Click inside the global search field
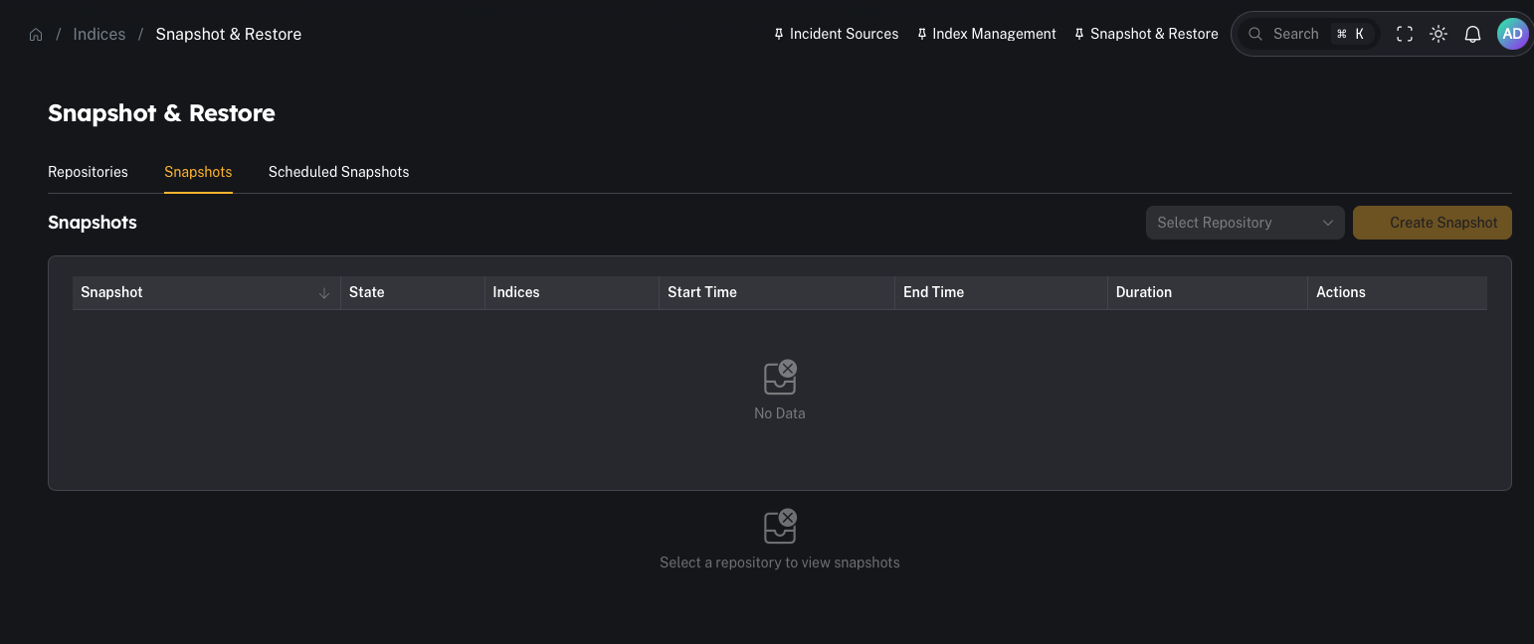 point(1296,33)
